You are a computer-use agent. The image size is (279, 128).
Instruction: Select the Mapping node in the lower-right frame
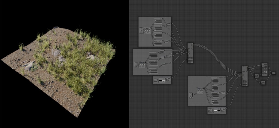[x=200, y=91]
